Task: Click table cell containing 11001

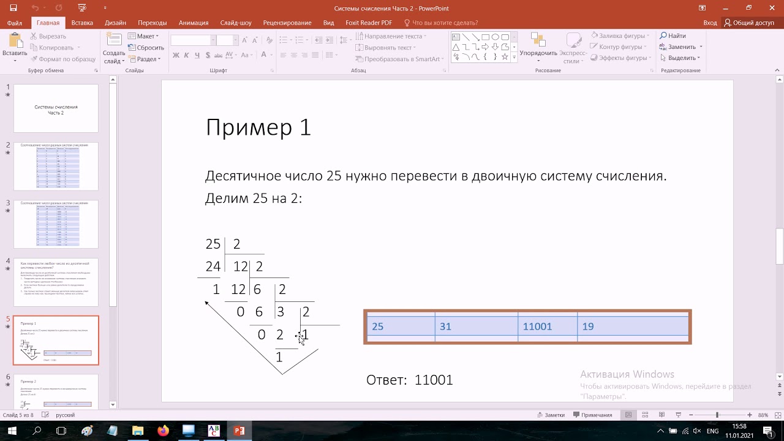Action: pyautogui.click(x=548, y=326)
